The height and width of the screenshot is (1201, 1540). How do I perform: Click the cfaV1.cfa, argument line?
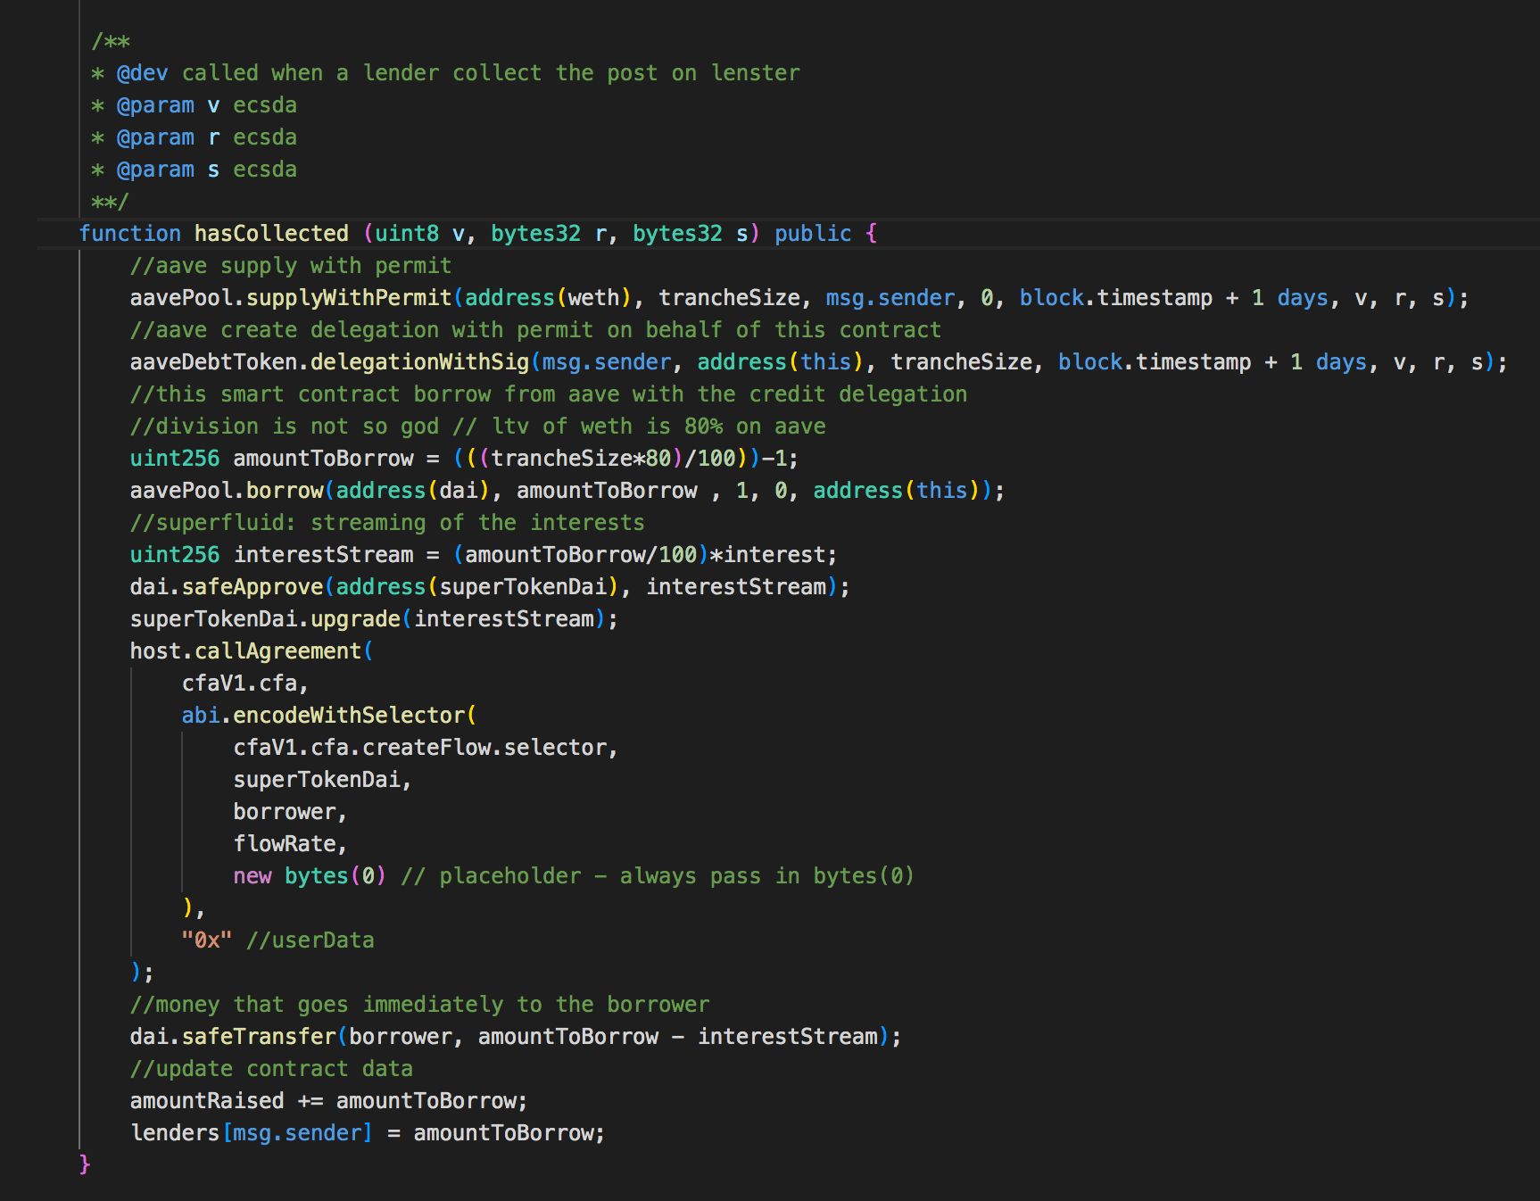tap(245, 683)
